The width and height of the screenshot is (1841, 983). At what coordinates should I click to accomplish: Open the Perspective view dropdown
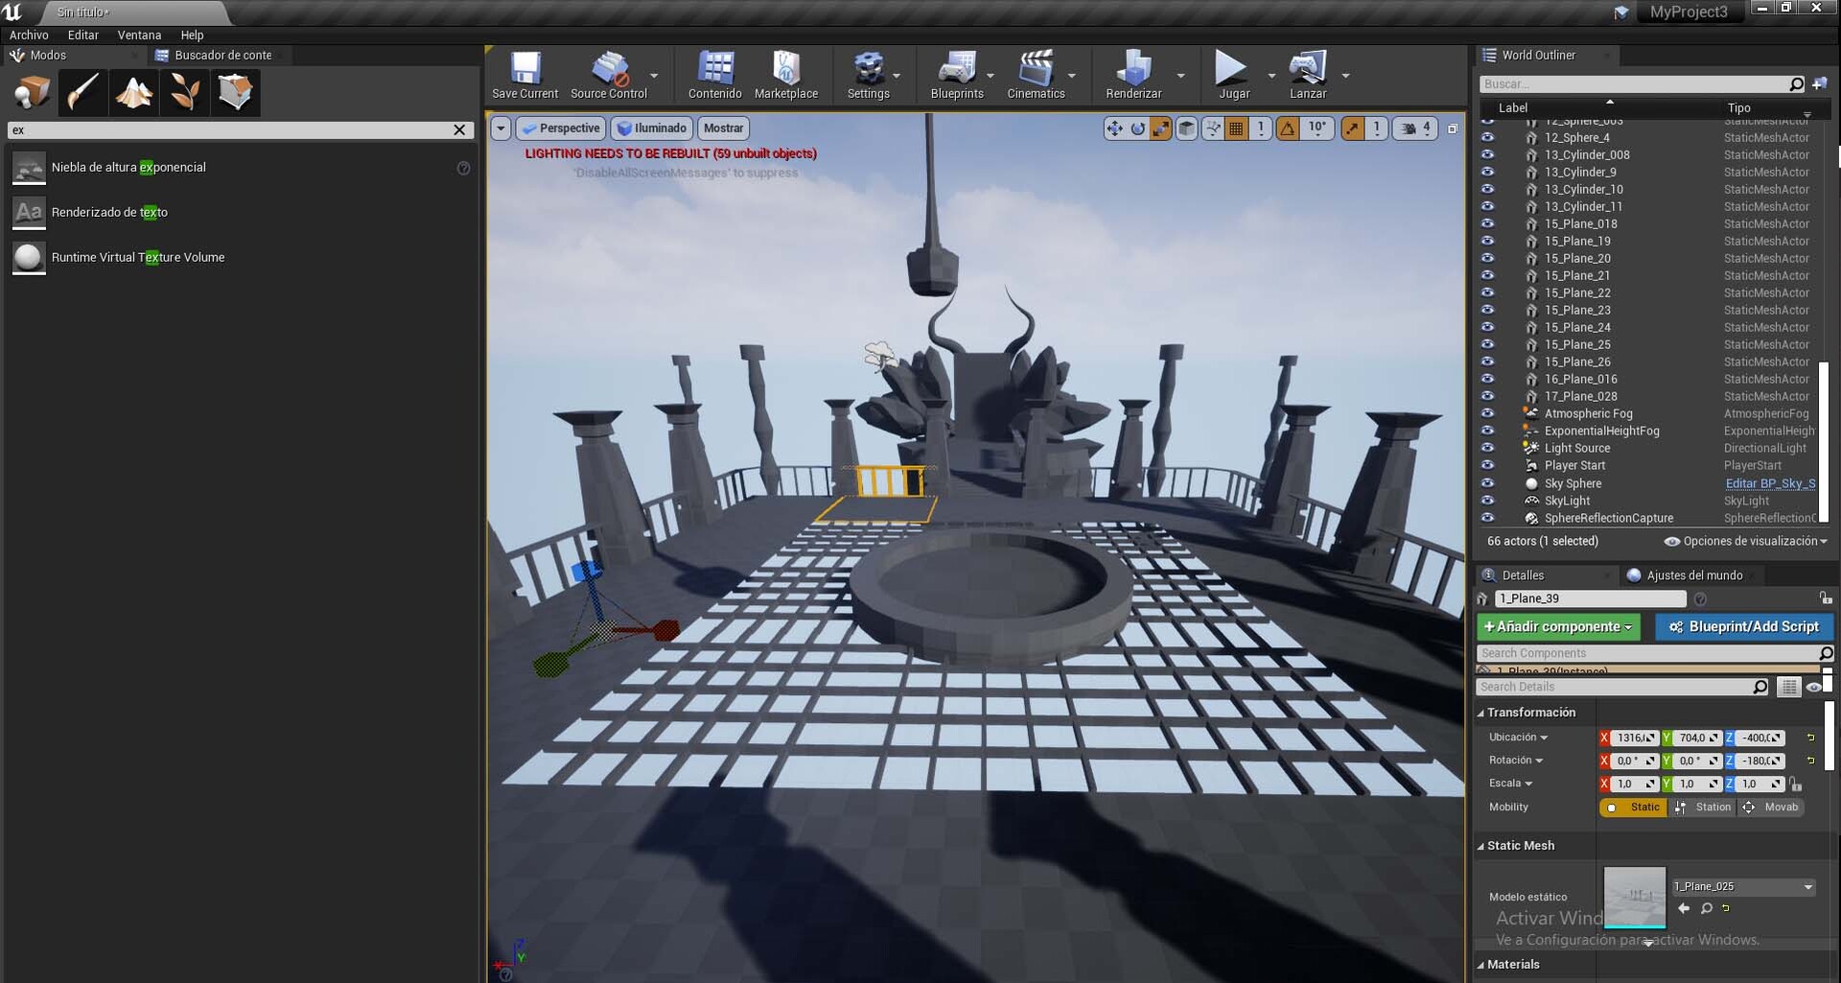click(x=560, y=128)
